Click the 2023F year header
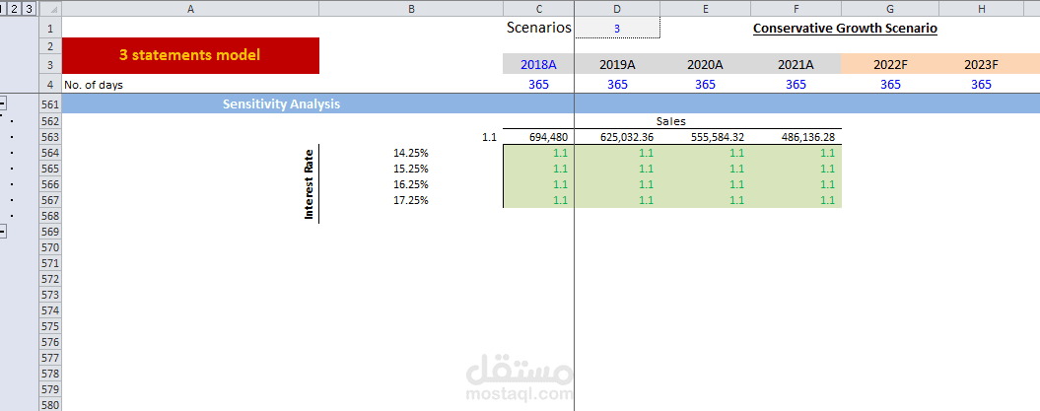Screen dimensions: 1040x411 (x=982, y=64)
